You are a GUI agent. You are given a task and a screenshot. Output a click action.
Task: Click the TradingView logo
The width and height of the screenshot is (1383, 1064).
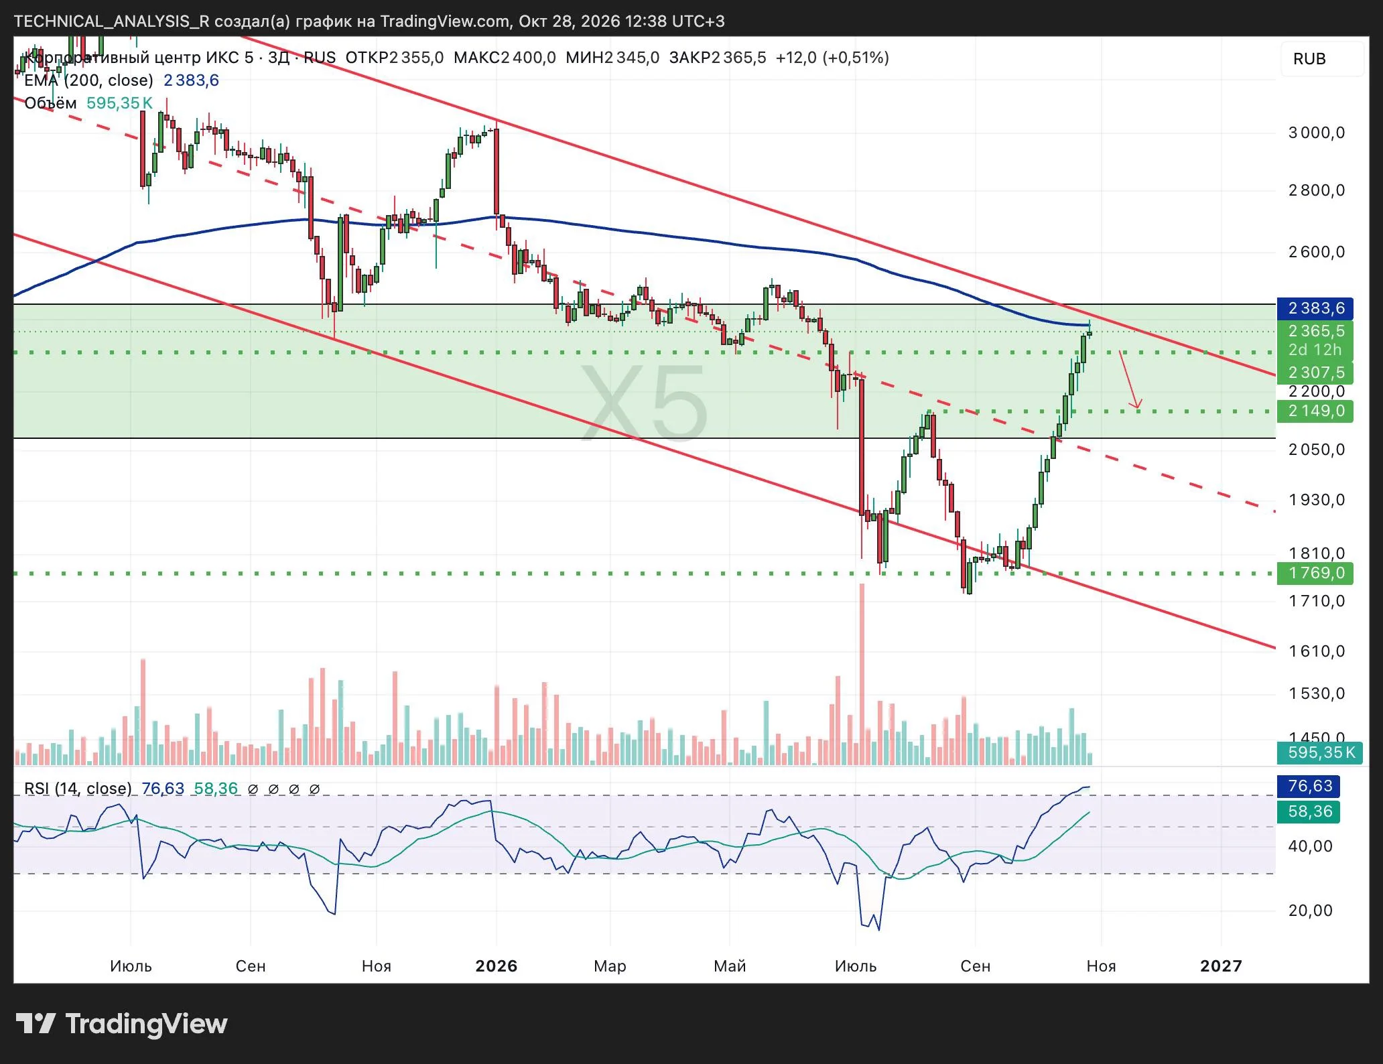121,1024
